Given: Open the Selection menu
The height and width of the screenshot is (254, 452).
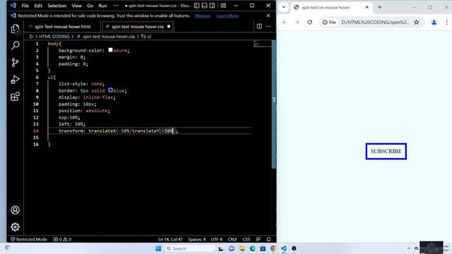Looking at the screenshot, I should [x=56, y=6].
